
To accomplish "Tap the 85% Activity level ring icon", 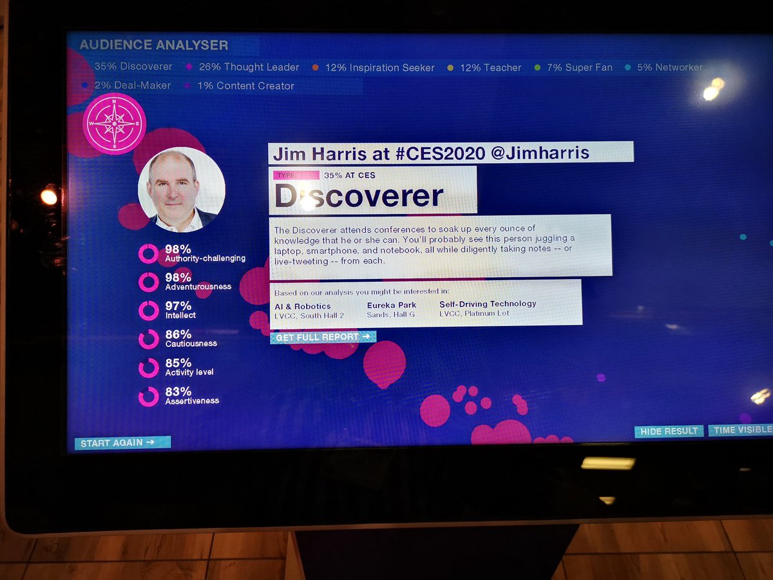I will pyautogui.click(x=149, y=367).
